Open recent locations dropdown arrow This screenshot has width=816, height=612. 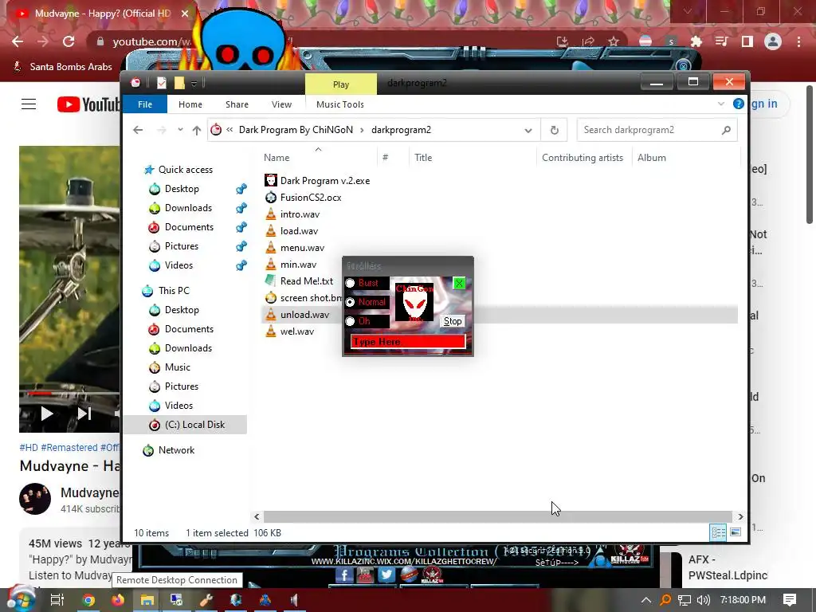coord(180,130)
